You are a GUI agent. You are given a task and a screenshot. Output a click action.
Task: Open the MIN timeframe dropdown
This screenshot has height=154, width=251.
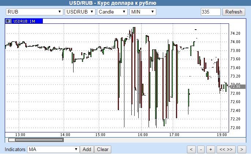(x=143, y=12)
